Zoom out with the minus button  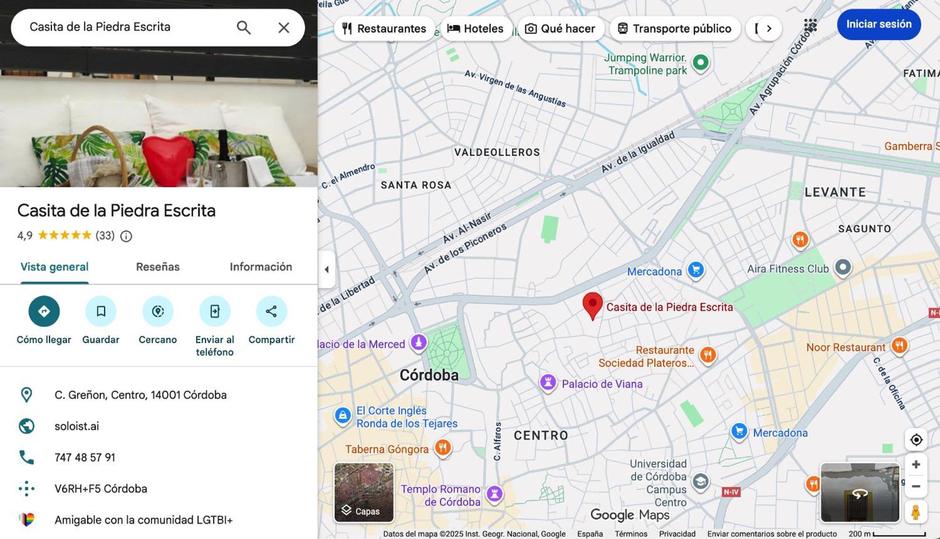(916, 486)
